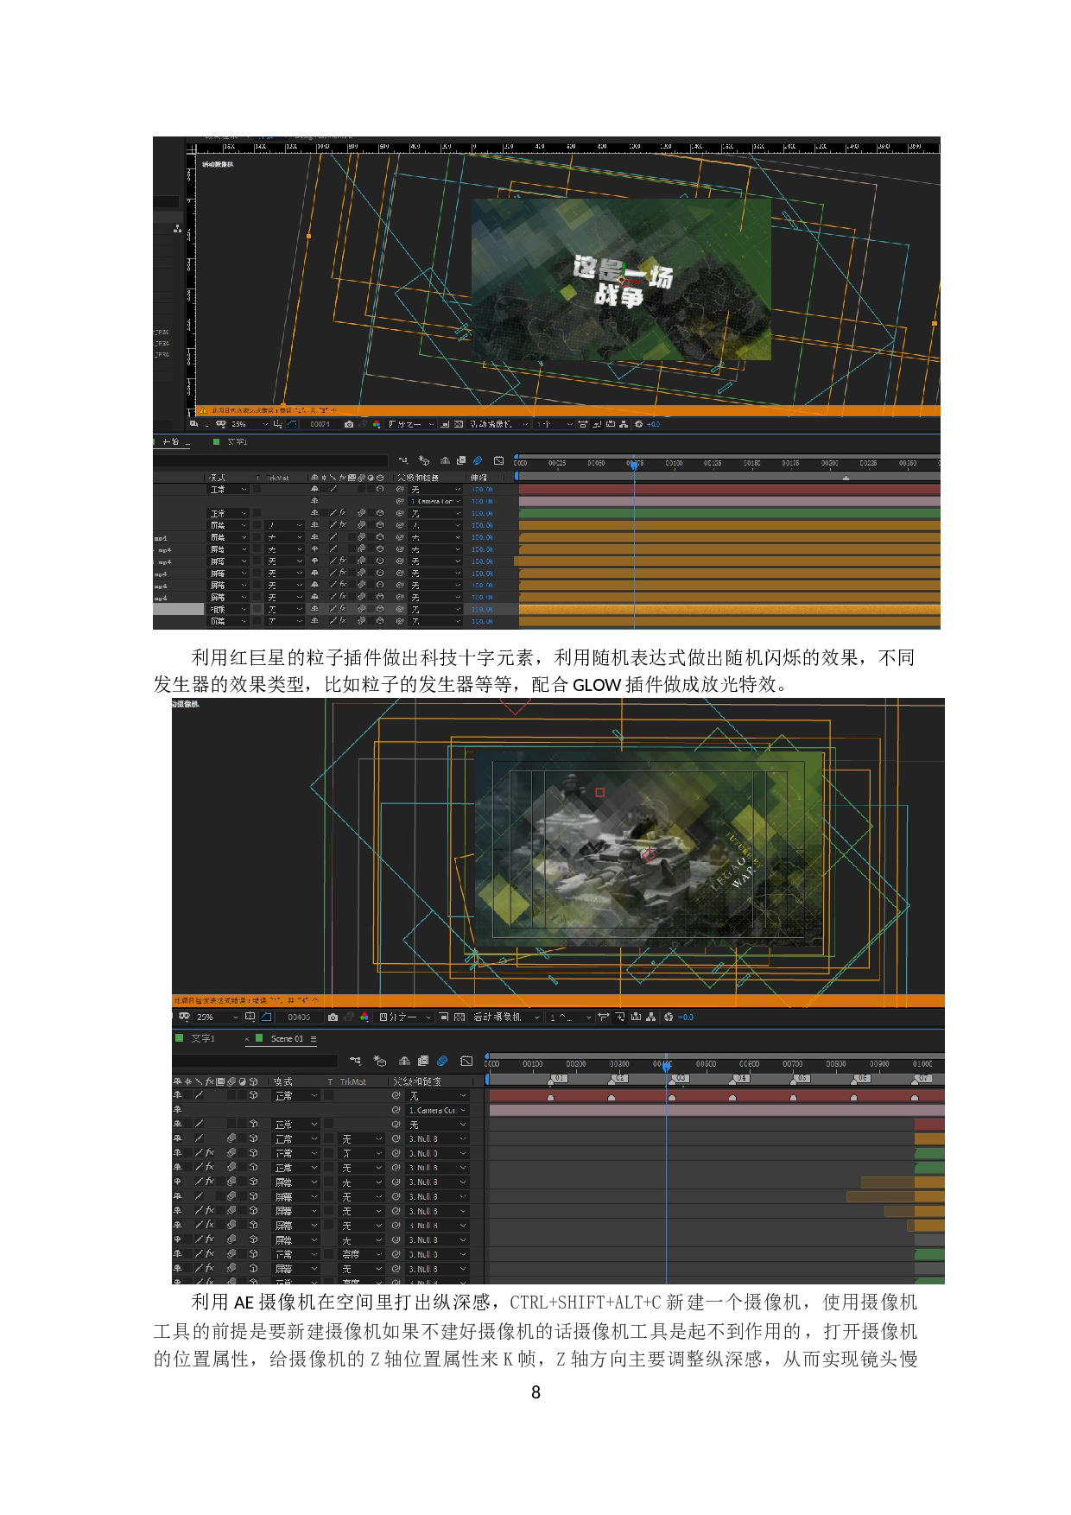Open the 25% magnification dropdown in lower viewer
The width and height of the screenshot is (1071, 1515).
(x=216, y=1017)
